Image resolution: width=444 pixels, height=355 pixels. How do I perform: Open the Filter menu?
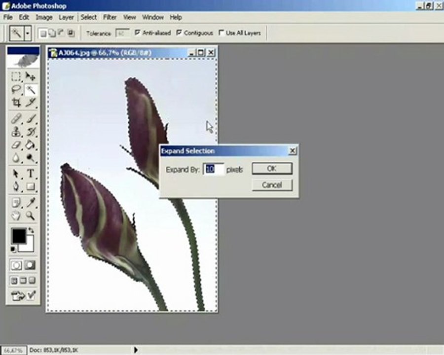point(110,17)
